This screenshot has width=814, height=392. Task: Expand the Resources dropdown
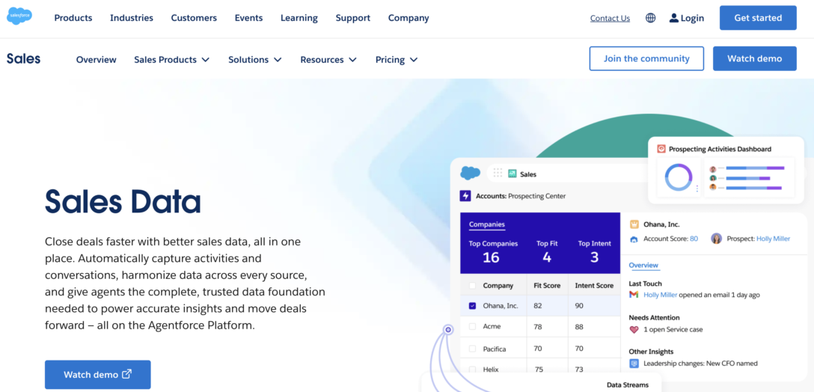[x=328, y=60]
